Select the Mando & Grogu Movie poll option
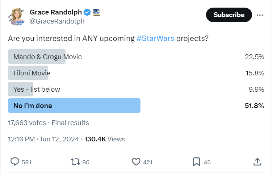 [47, 57]
